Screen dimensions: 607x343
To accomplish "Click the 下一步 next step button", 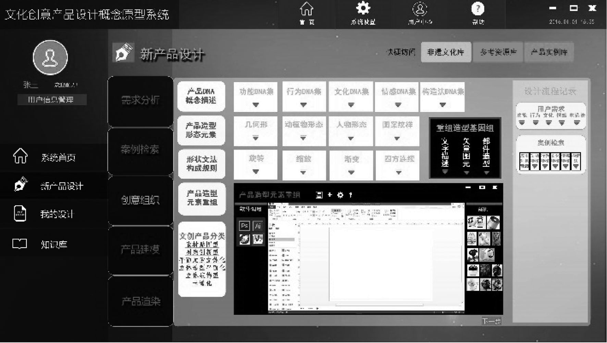I will pos(491,321).
